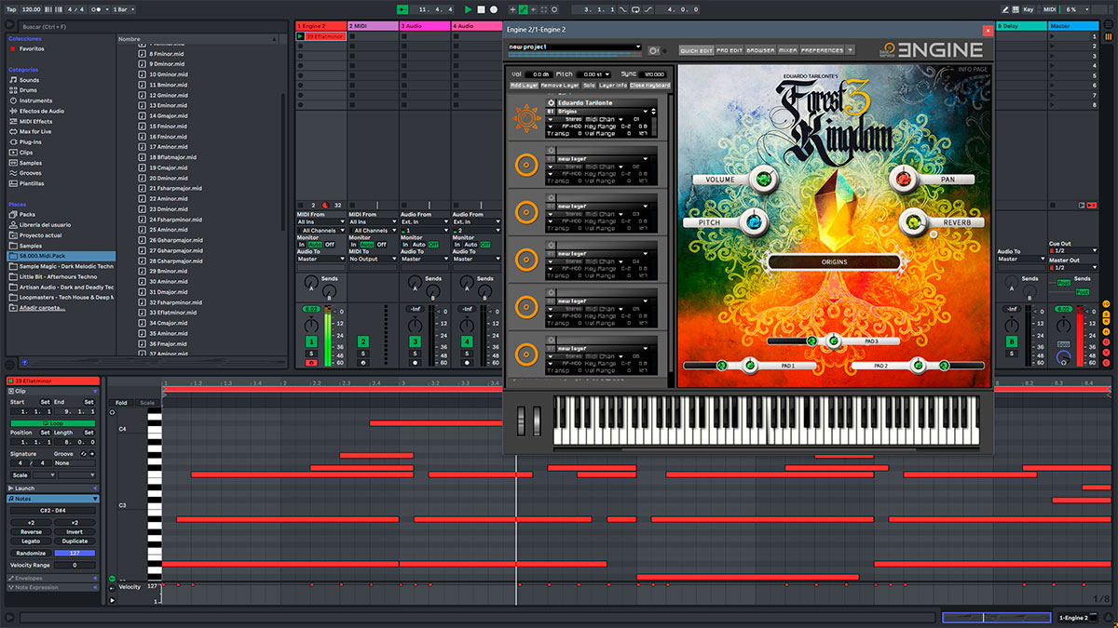This screenshot has width=1118, height=628.
Task: Open the All Ins dropdown on track 1
Action: 320,222
